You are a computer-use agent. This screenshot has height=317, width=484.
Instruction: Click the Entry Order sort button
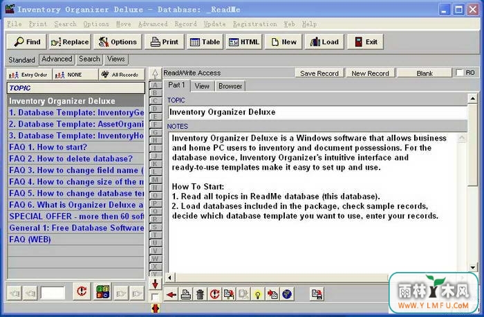click(x=29, y=75)
